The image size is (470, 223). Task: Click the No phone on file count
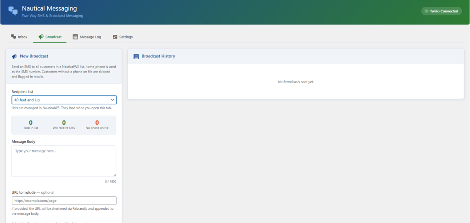97,123
